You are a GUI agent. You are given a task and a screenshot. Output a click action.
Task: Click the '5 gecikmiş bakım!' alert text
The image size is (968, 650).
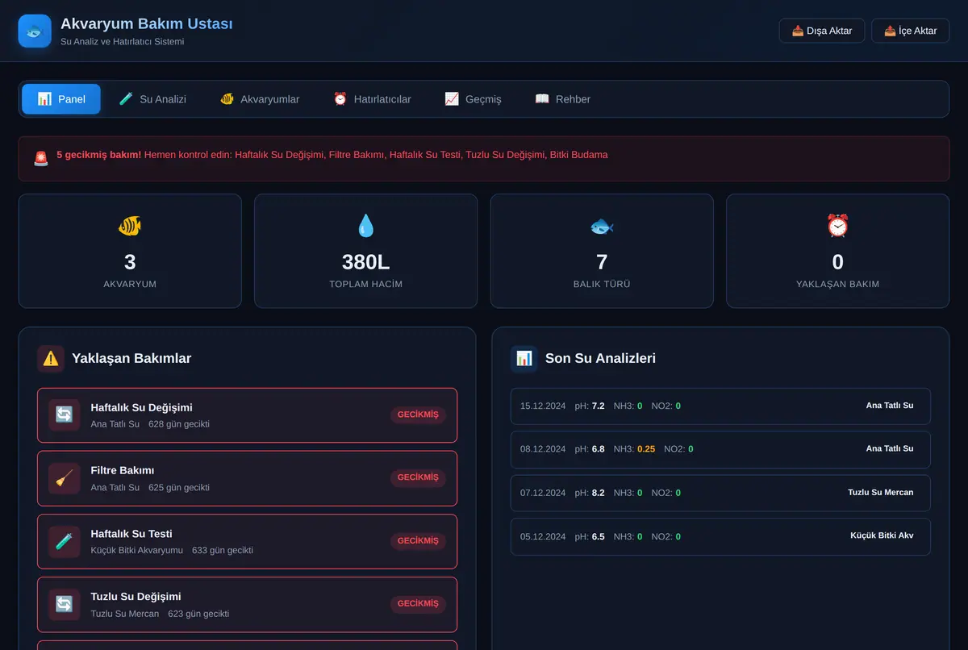pos(99,155)
